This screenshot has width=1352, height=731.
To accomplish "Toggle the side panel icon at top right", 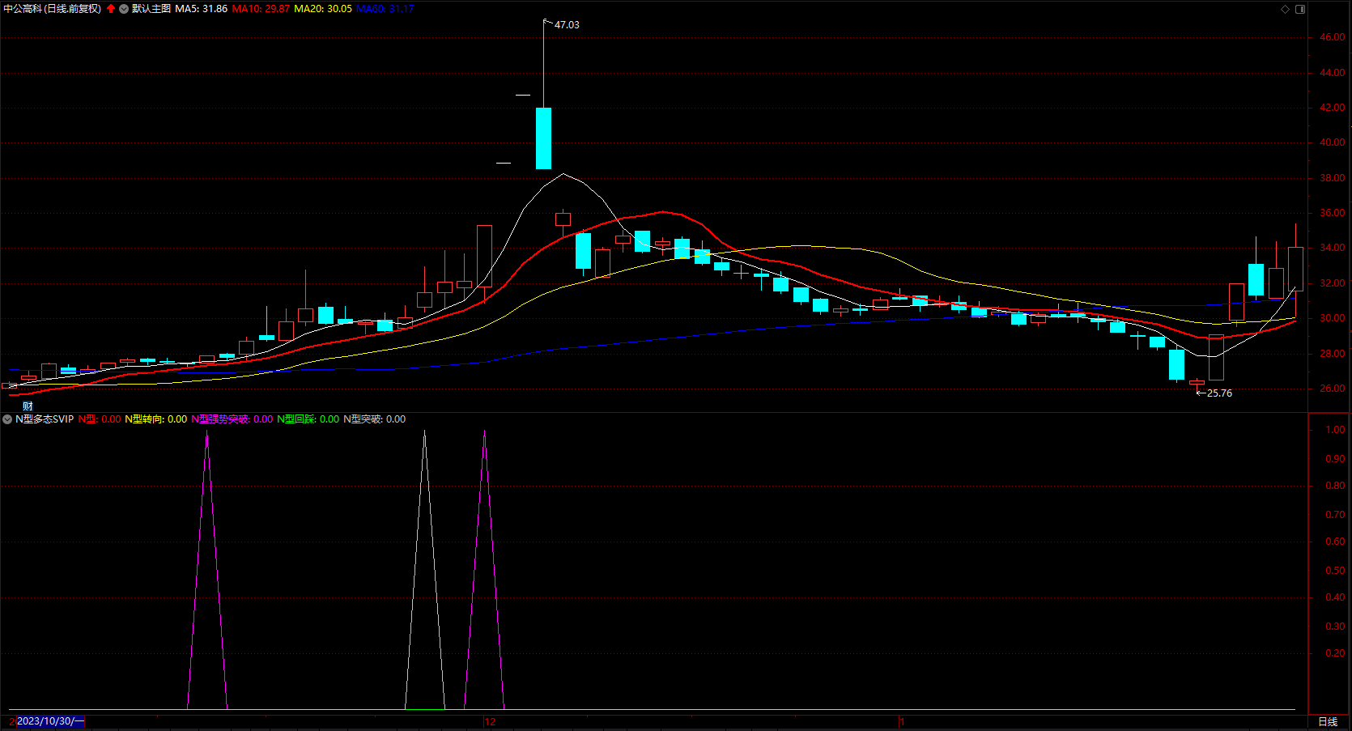I will coord(1300,9).
